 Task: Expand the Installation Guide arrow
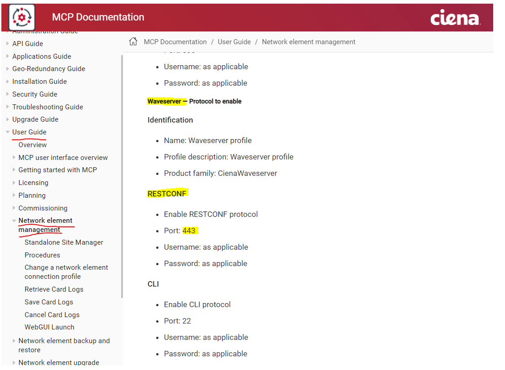(x=7, y=82)
